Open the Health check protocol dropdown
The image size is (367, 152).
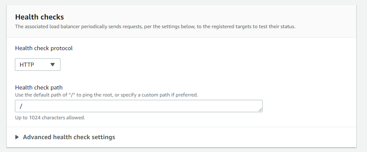click(x=38, y=65)
